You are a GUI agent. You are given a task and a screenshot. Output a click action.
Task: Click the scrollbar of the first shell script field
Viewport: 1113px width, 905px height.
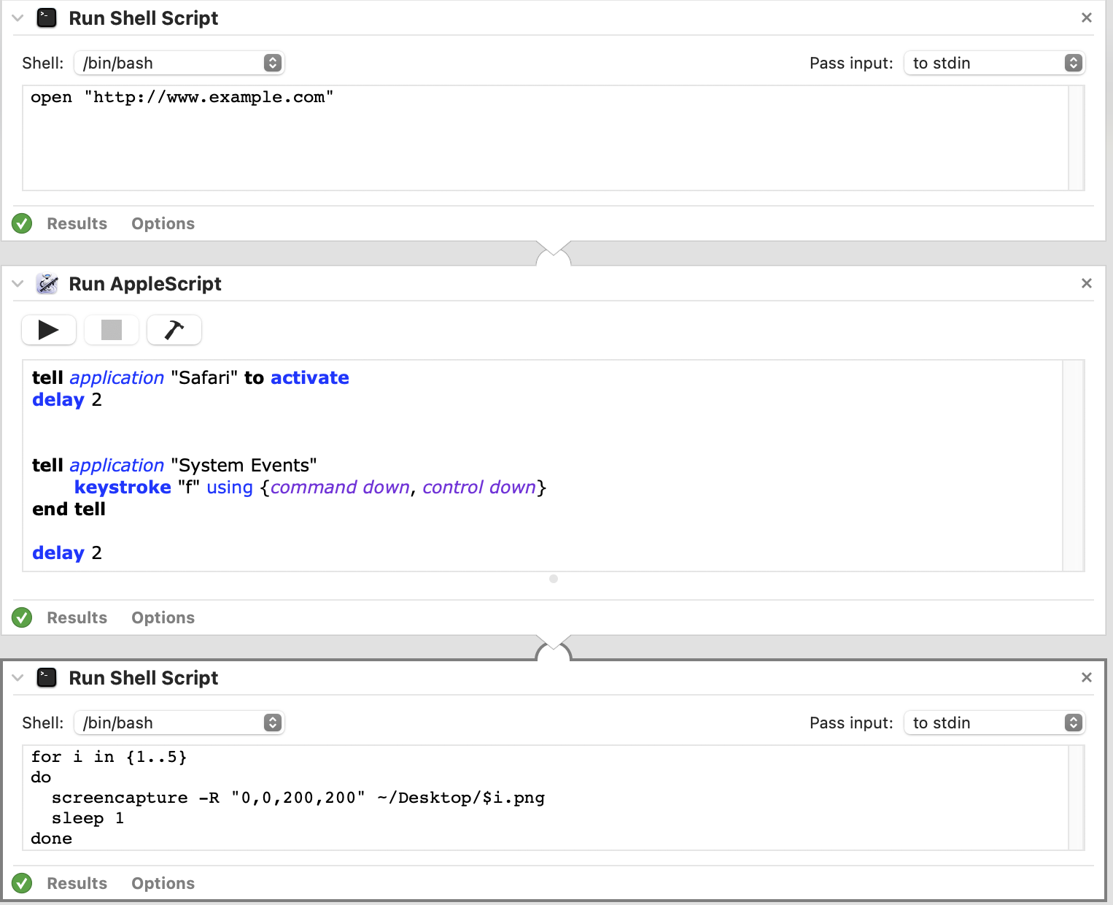point(1077,138)
